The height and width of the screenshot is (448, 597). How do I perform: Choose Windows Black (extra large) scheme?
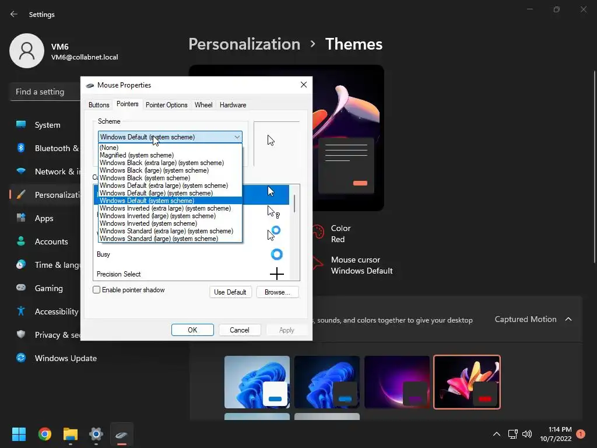pyautogui.click(x=170, y=163)
